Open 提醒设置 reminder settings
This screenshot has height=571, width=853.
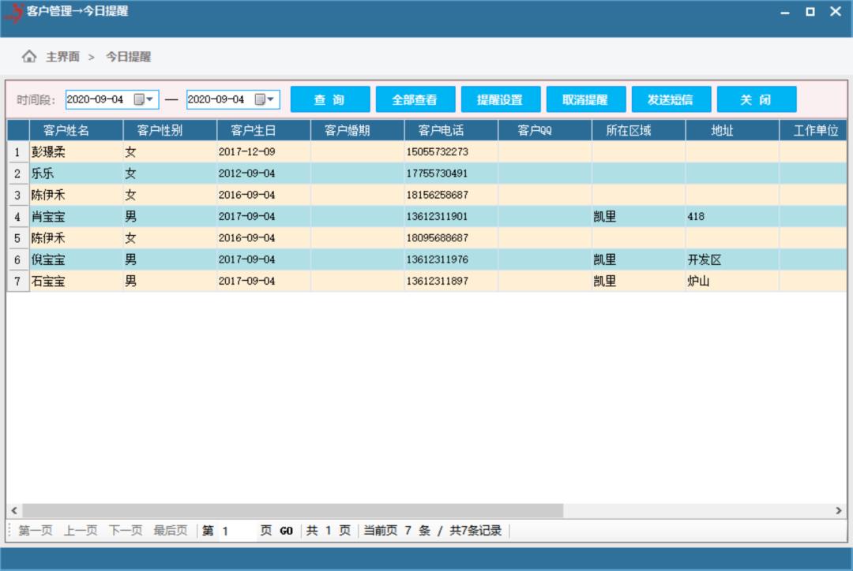click(500, 100)
